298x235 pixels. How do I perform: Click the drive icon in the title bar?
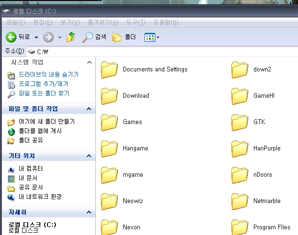tap(7, 11)
